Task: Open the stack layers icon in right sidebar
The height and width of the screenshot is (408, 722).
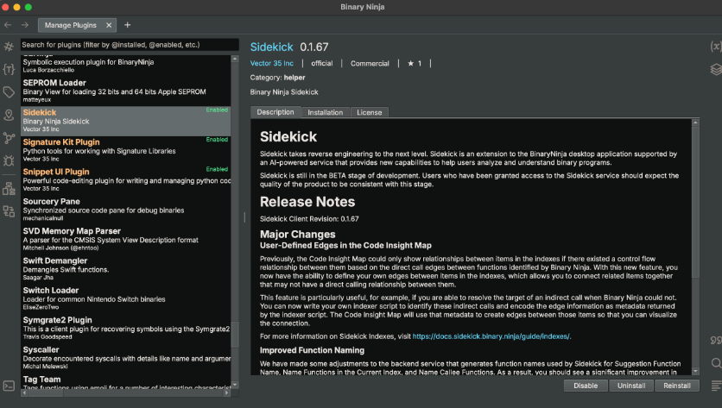Action: tap(715, 69)
